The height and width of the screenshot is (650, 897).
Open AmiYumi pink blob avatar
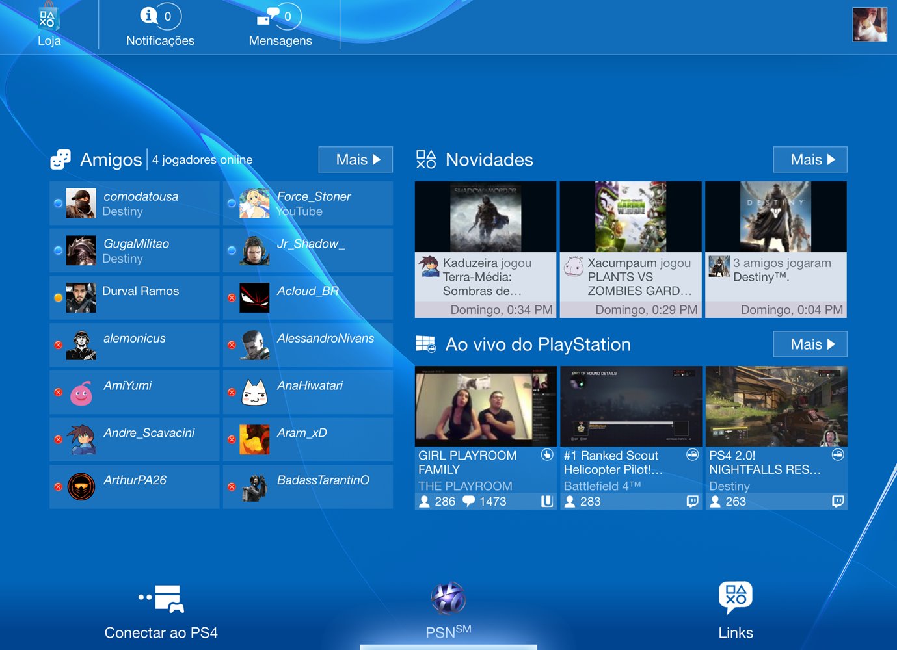pyautogui.click(x=81, y=393)
